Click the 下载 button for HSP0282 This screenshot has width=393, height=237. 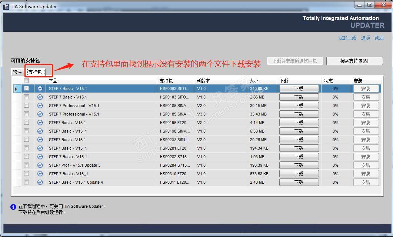tap(299, 157)
